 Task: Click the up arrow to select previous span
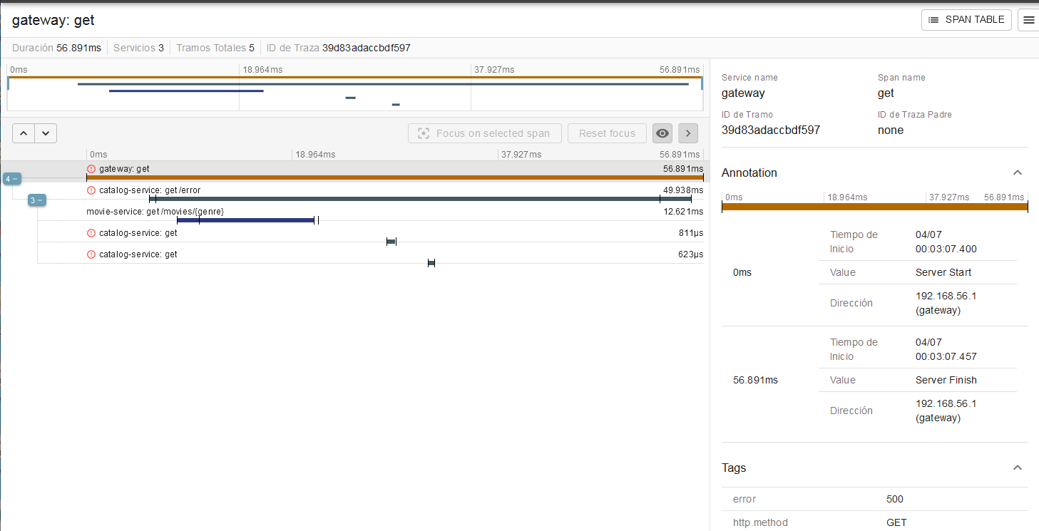pyautogui.click(x=23, y=133)
